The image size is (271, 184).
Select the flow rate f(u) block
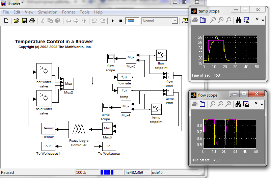coord(124,77)
